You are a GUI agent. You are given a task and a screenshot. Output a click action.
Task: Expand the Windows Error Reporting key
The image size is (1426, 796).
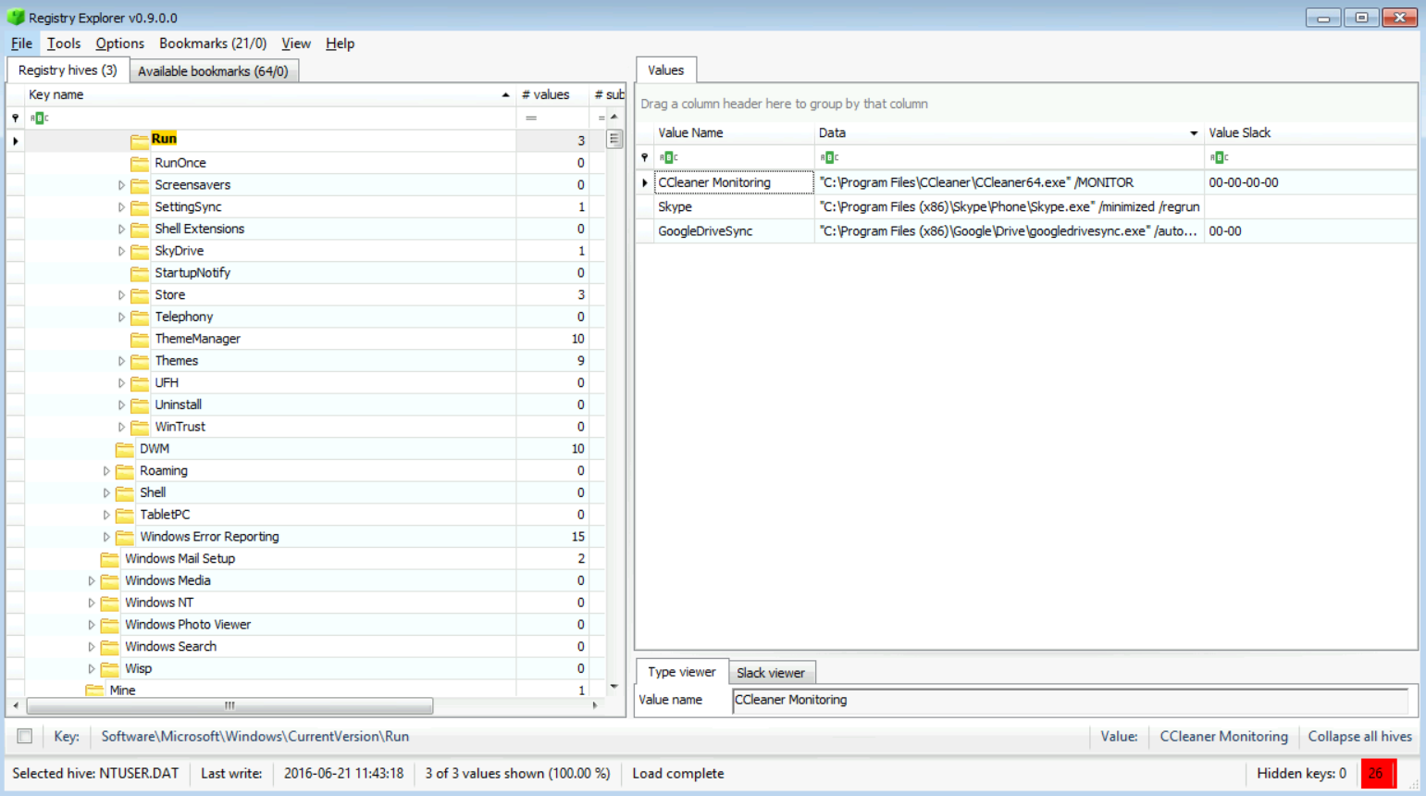[106, 537]
